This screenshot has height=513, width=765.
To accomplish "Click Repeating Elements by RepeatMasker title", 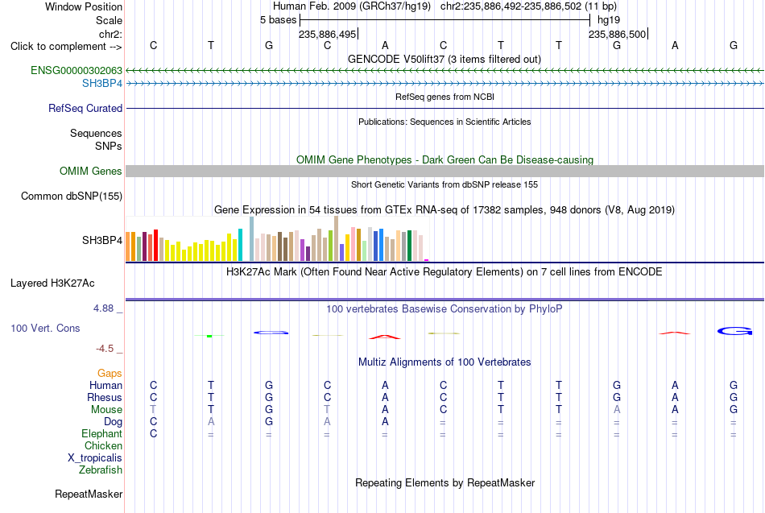I will [x=445, y=482].
